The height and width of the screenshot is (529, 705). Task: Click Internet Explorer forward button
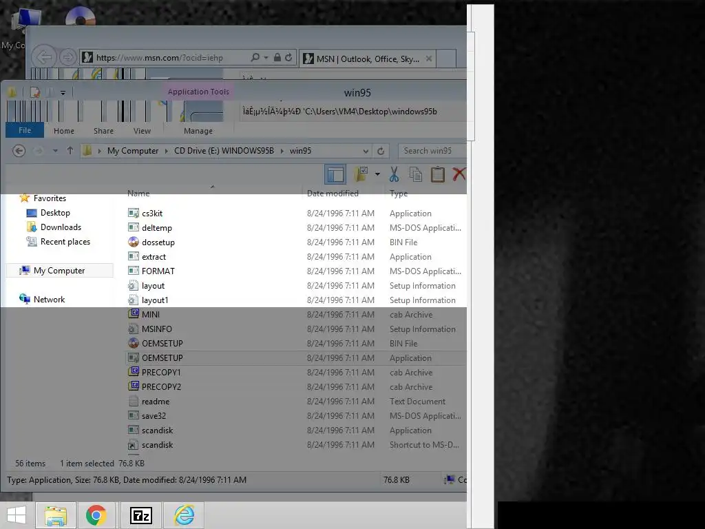(x=68, y=57)
